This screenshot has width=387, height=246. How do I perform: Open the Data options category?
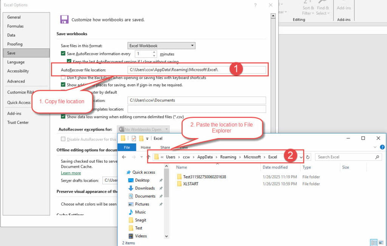11,35
